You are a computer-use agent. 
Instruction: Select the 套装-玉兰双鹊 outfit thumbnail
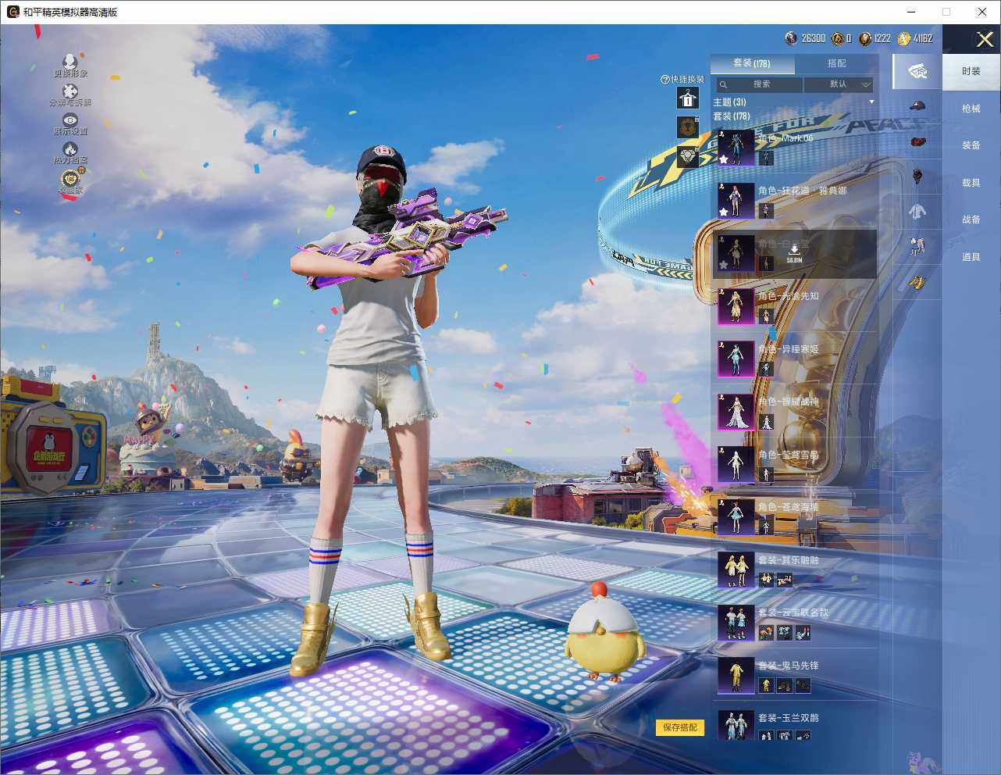(x=736, y=725)
